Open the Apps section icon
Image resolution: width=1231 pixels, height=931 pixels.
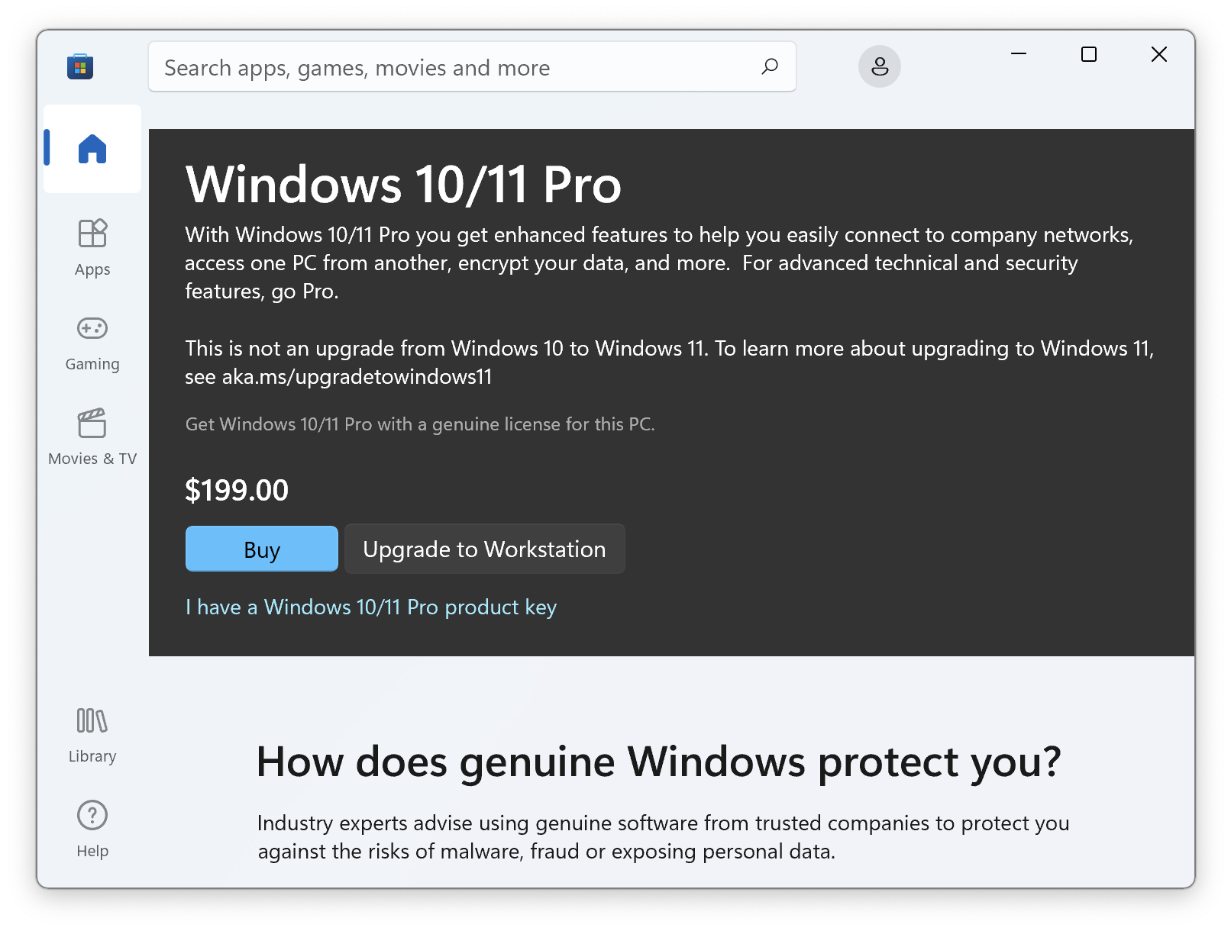point(92,234)
